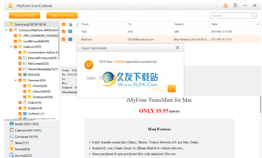Toggle the select-all checkbox in header
Image resolution: width=262 pixels, height=158 pixels.
click(64, 24)
